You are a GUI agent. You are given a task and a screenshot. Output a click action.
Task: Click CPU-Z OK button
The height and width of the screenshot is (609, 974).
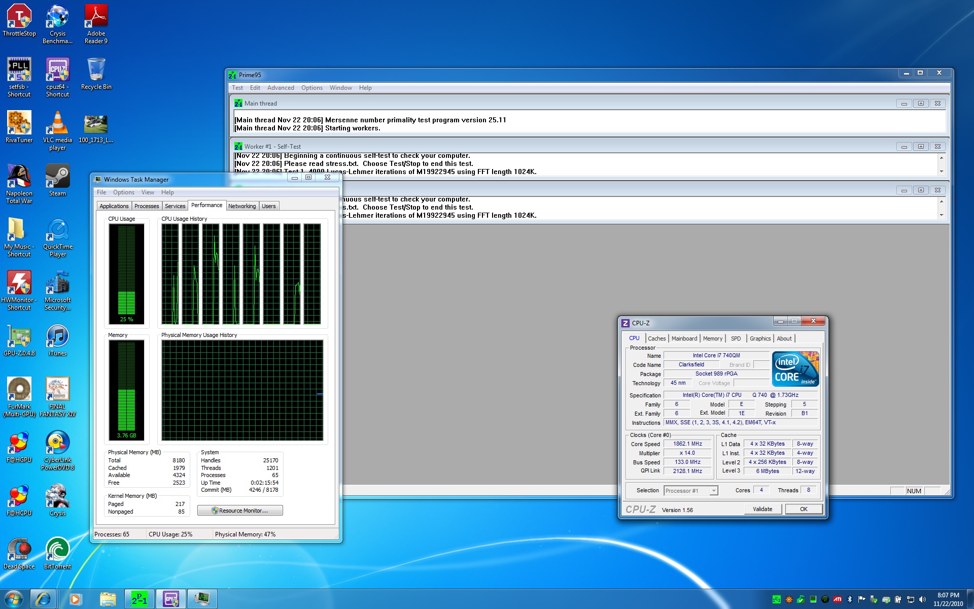point(804,509)
